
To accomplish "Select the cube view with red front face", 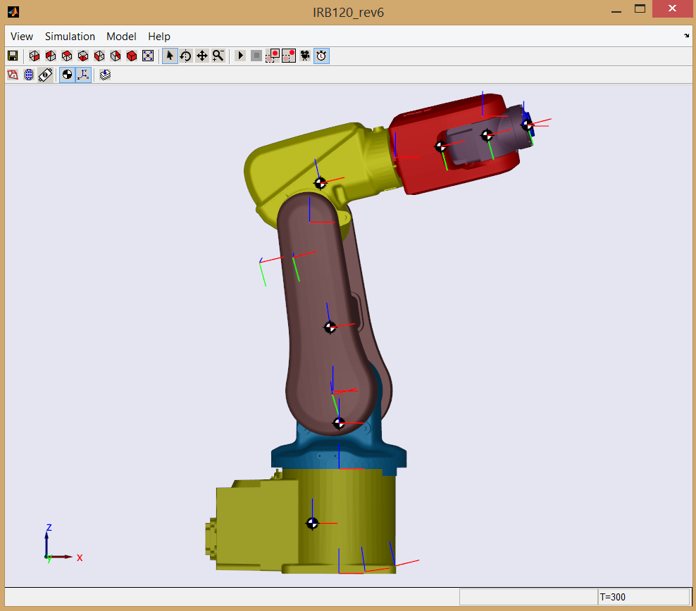I will (35, 56).
